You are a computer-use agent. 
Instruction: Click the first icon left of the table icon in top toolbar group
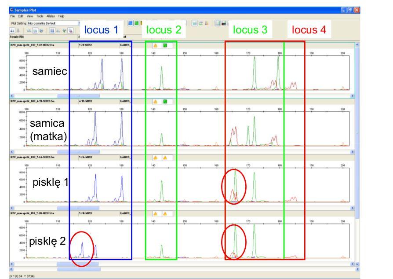point(194,23)
